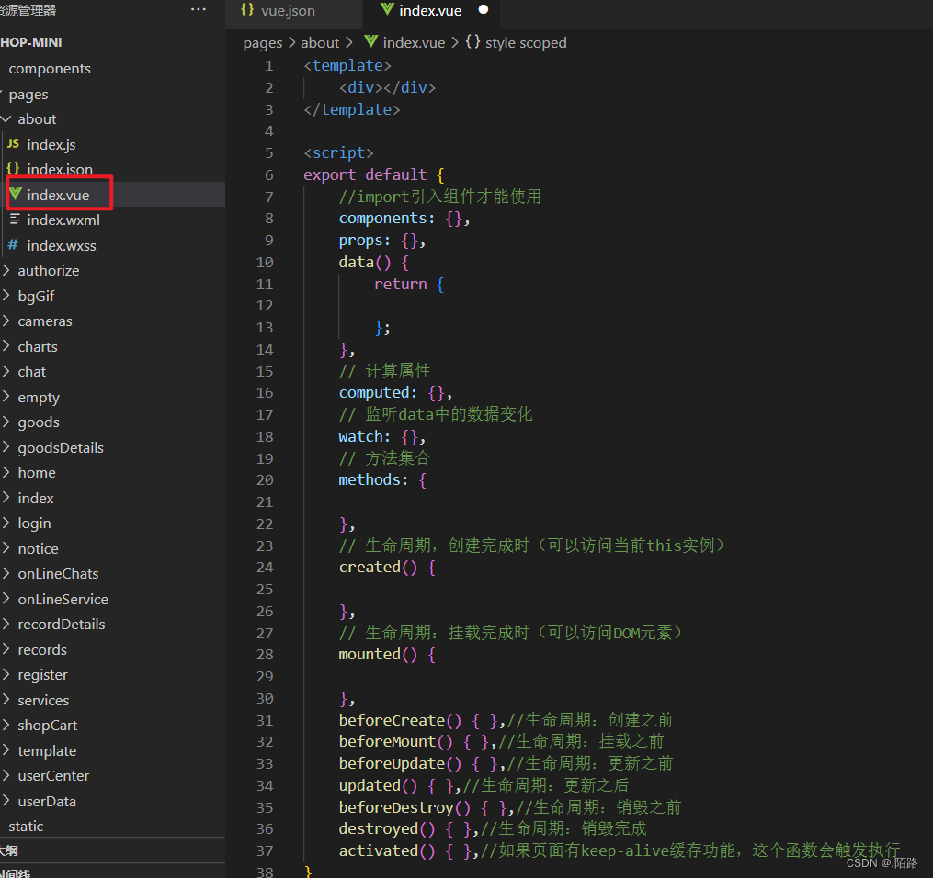Screen dimensions: 933x878
Task: Expand the cameras folder
Action: coord(6,321)
